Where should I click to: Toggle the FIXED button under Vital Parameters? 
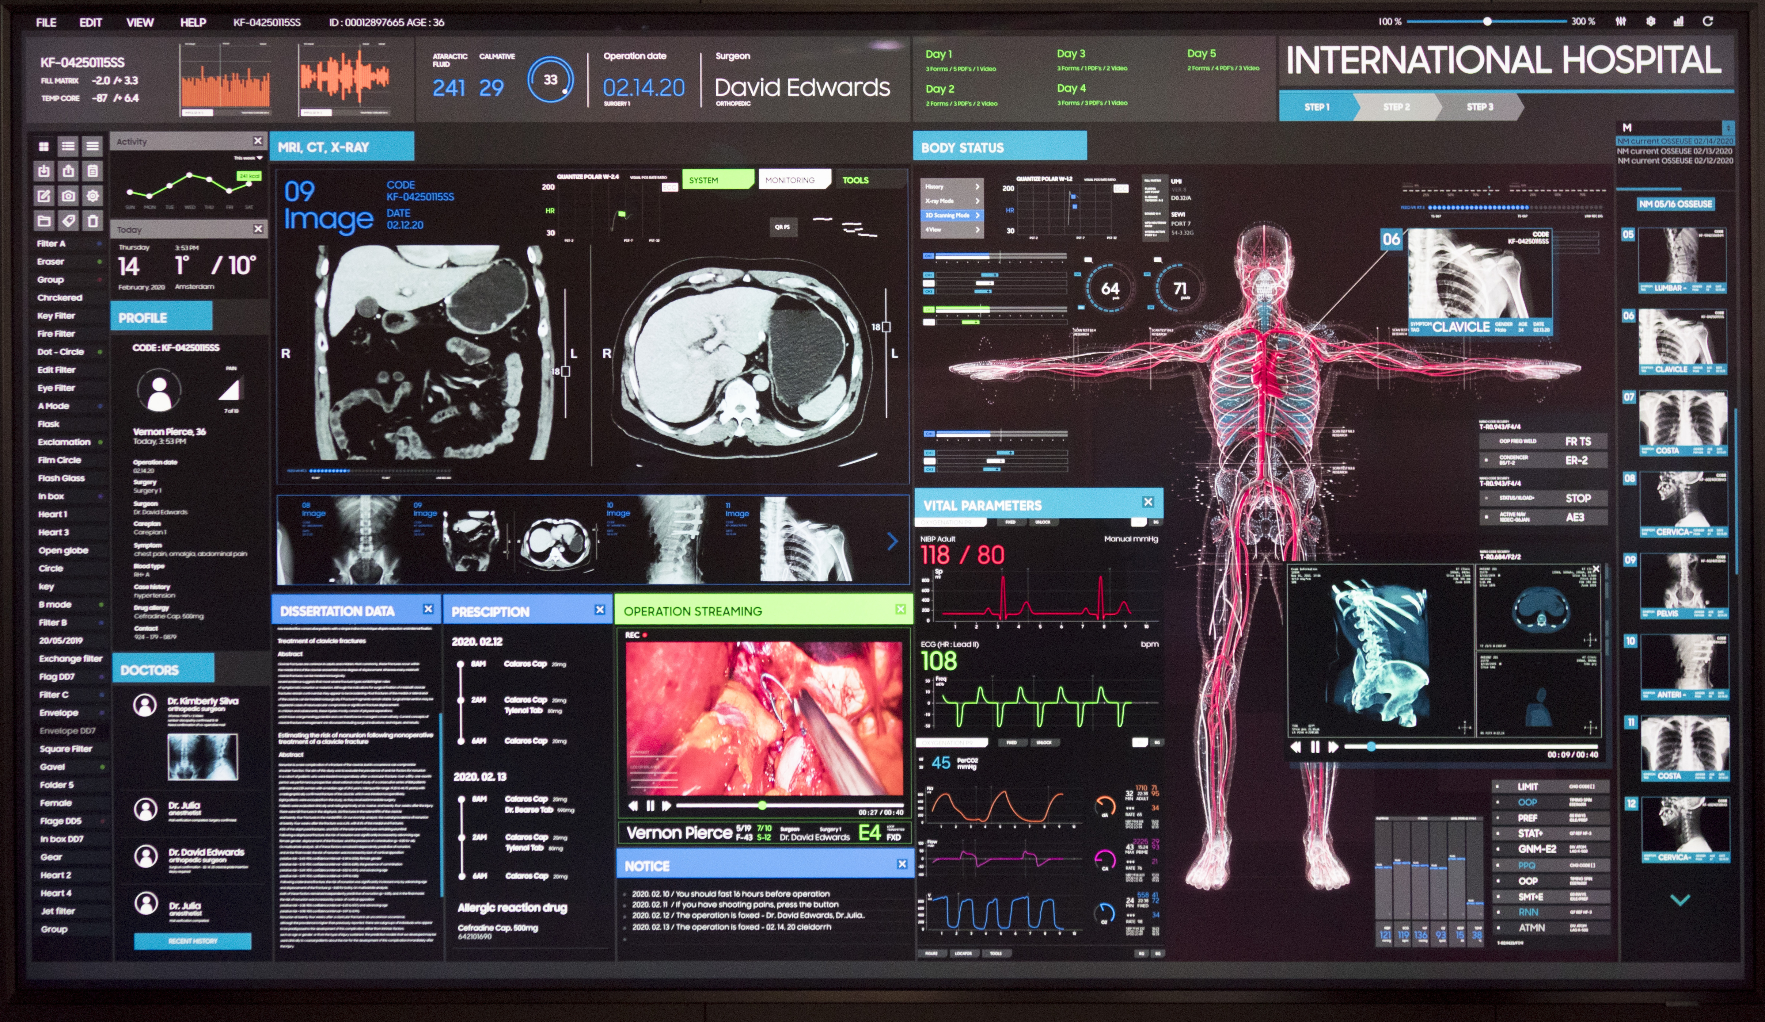[1011, 522]
